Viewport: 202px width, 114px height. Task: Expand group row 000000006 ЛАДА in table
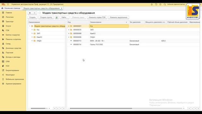coord(69,37)
